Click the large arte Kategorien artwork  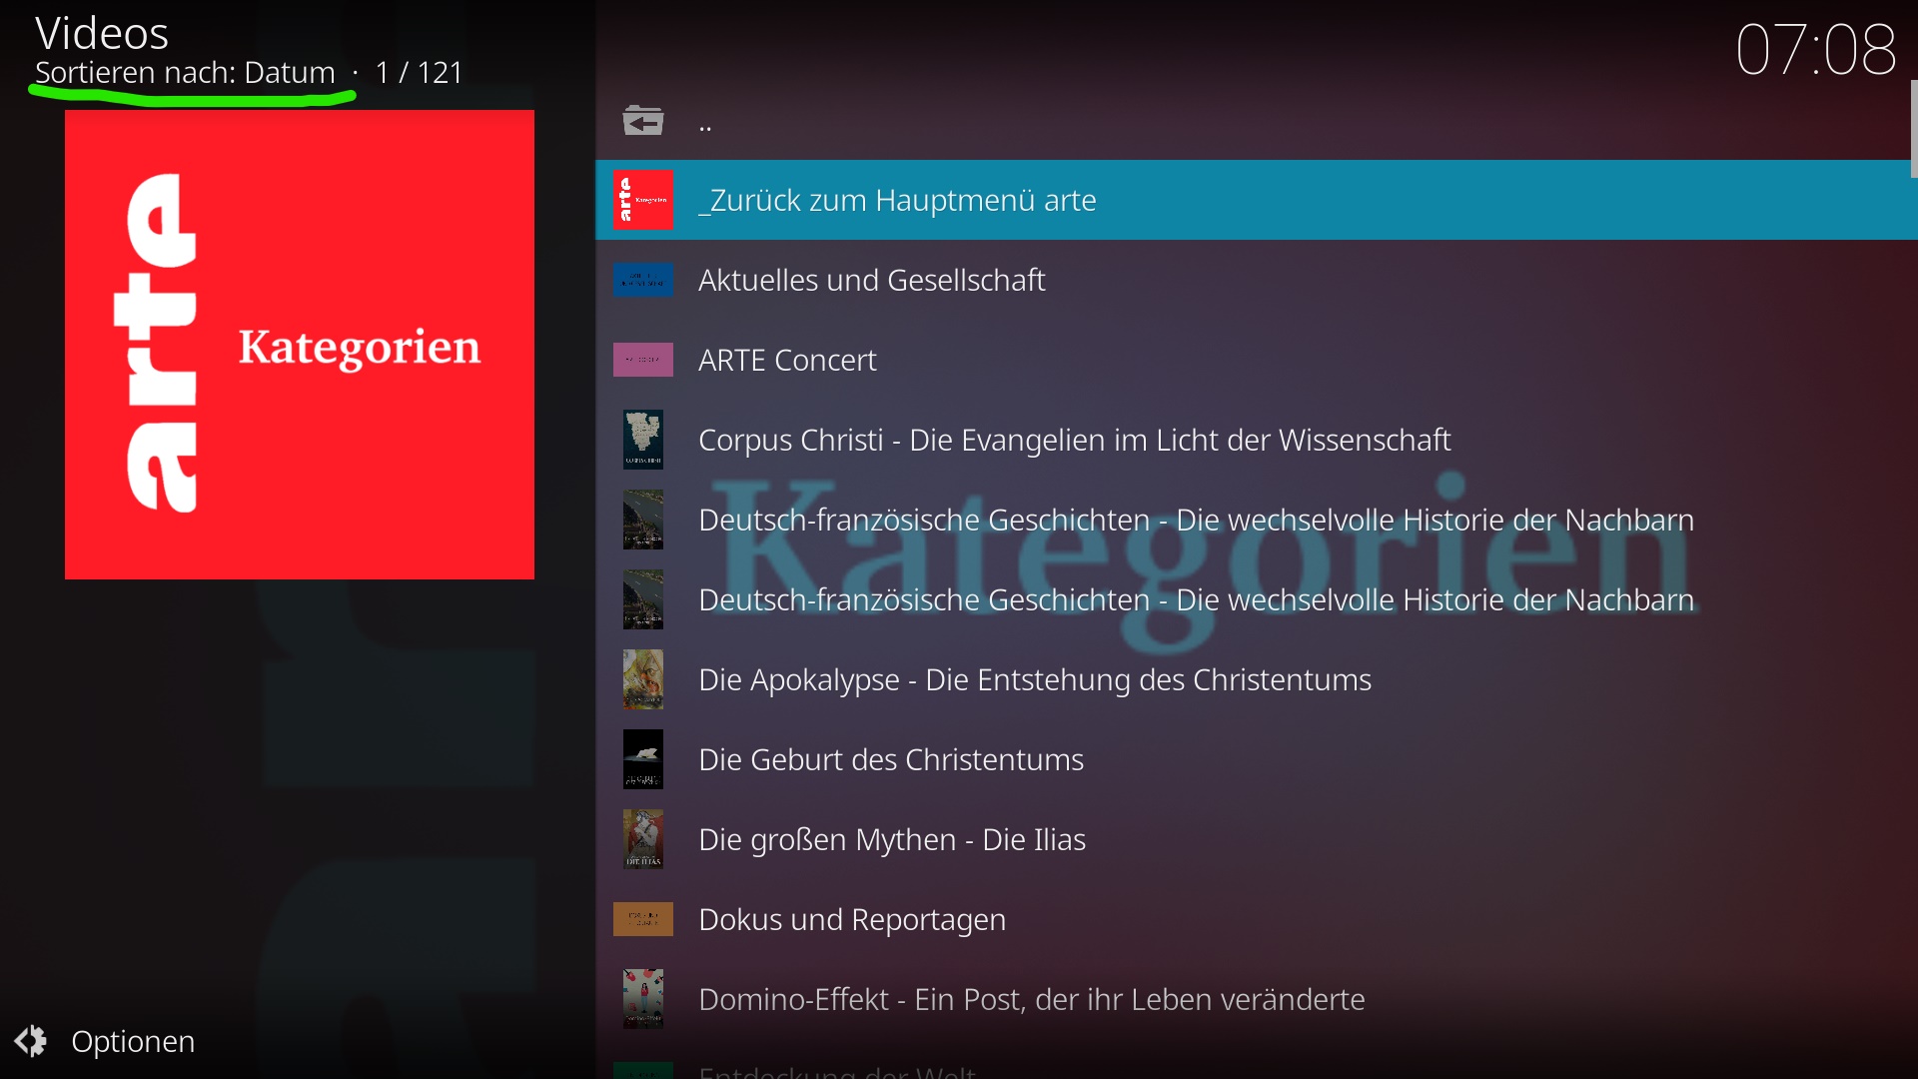300,345
